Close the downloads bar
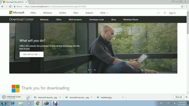189x106 pixels. pos(186,97)
